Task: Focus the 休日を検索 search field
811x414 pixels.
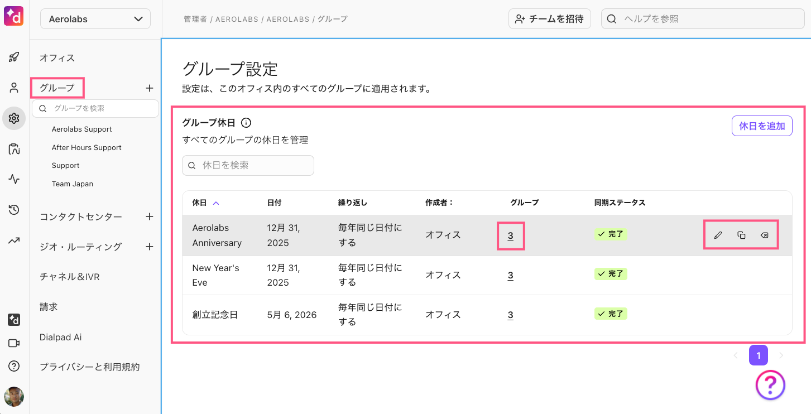Action: pyautogui.click(x=248, y=165)
